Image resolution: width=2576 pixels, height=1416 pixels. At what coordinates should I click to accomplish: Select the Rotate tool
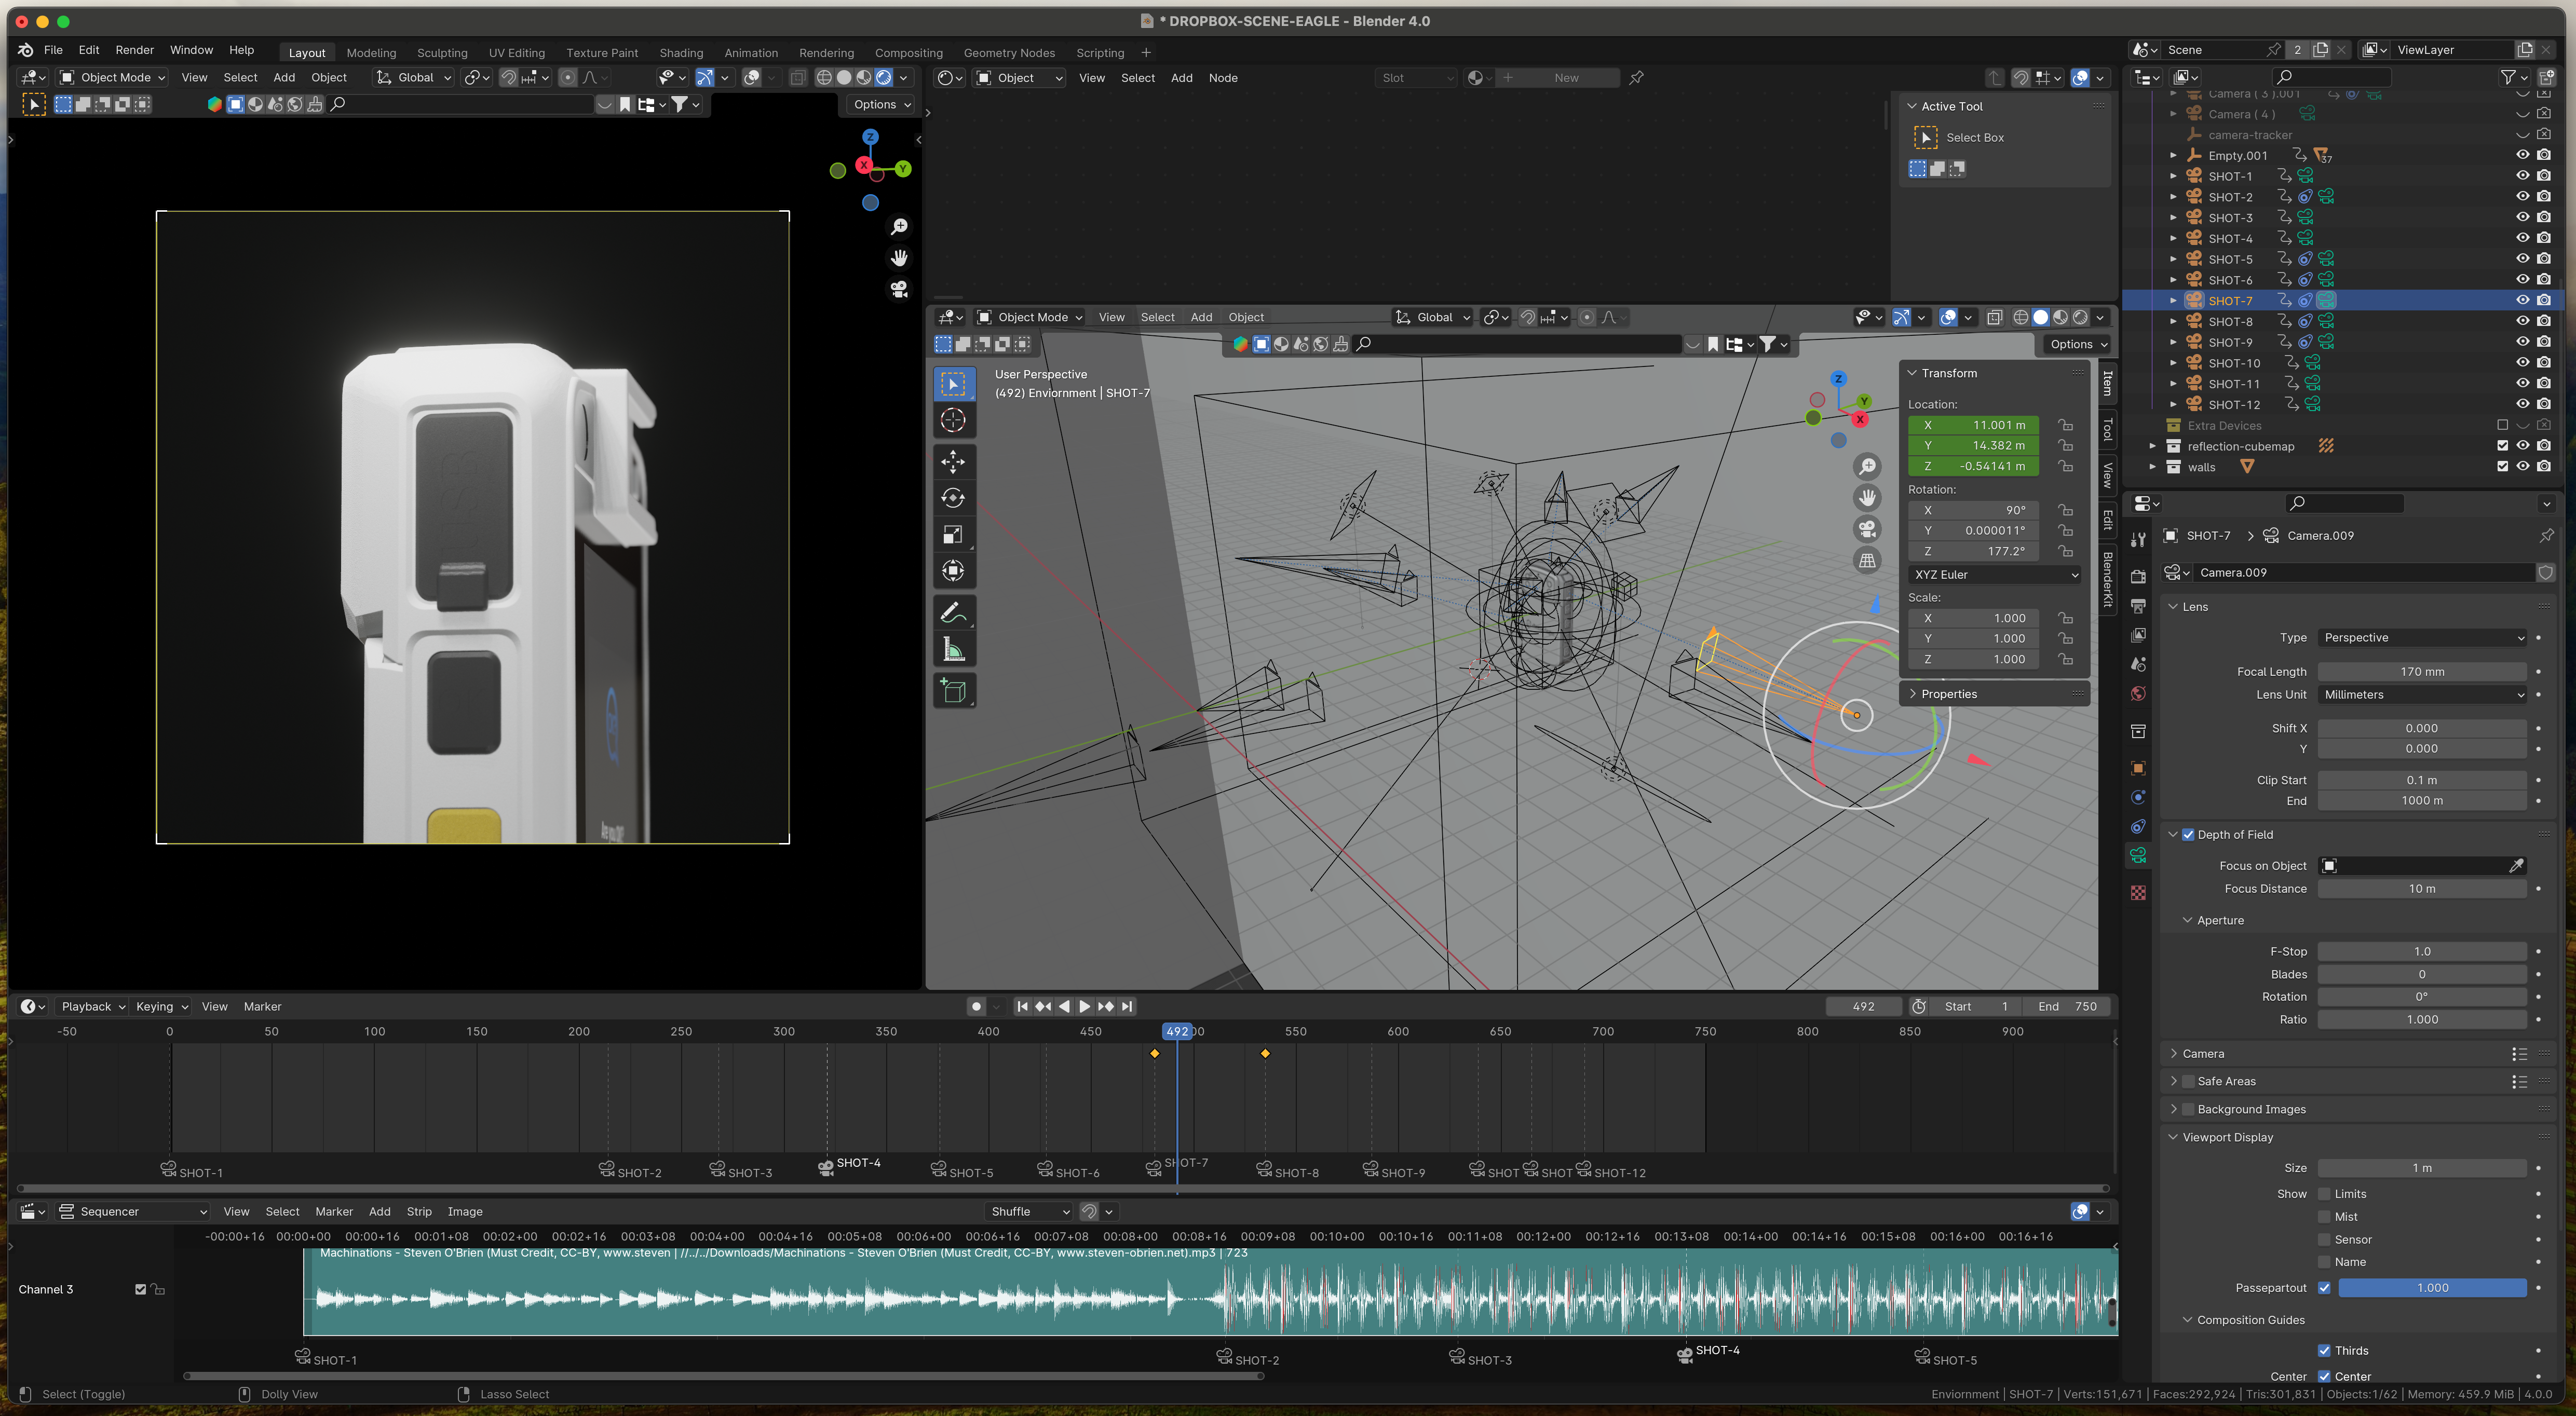click(953, 498)
